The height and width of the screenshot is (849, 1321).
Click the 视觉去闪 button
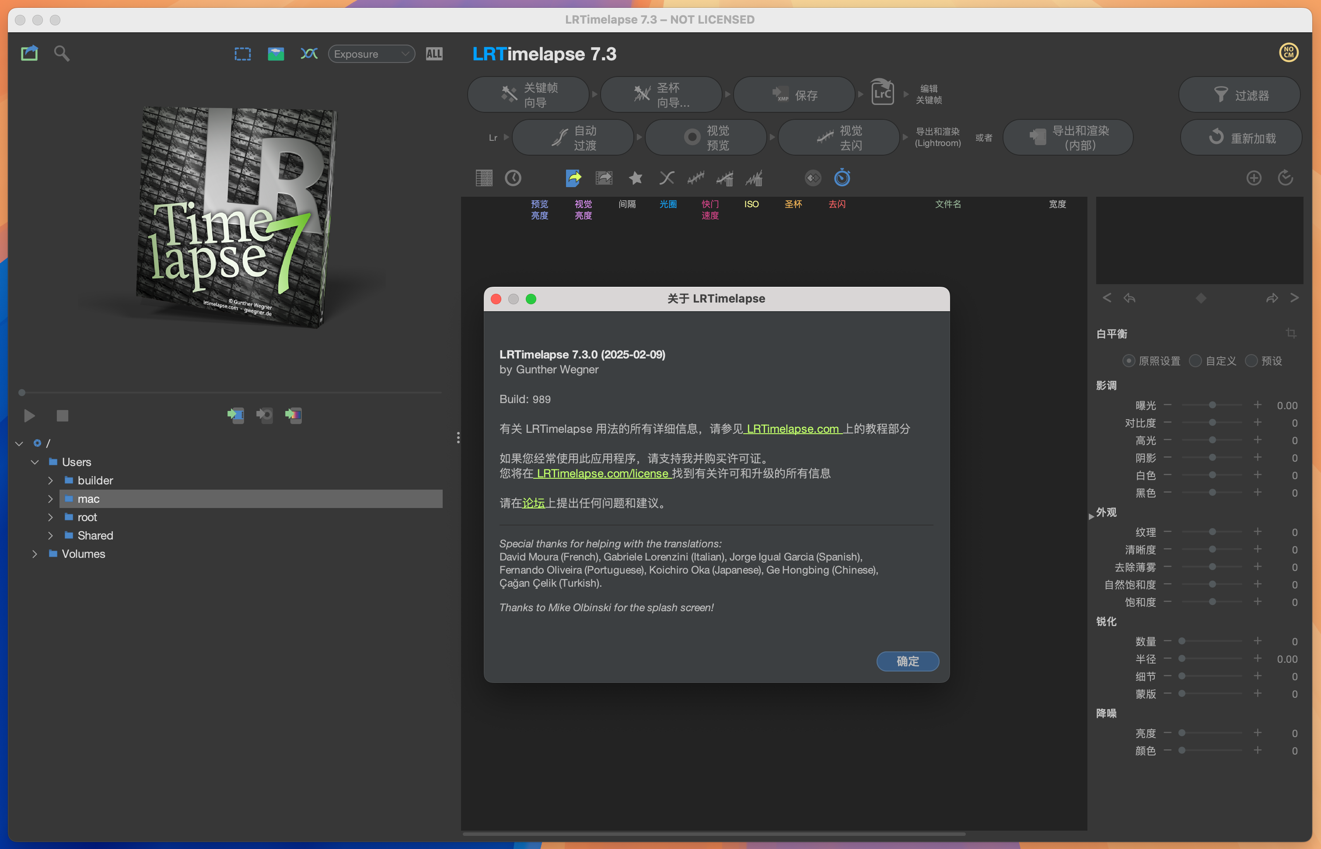tap(839, 138)
